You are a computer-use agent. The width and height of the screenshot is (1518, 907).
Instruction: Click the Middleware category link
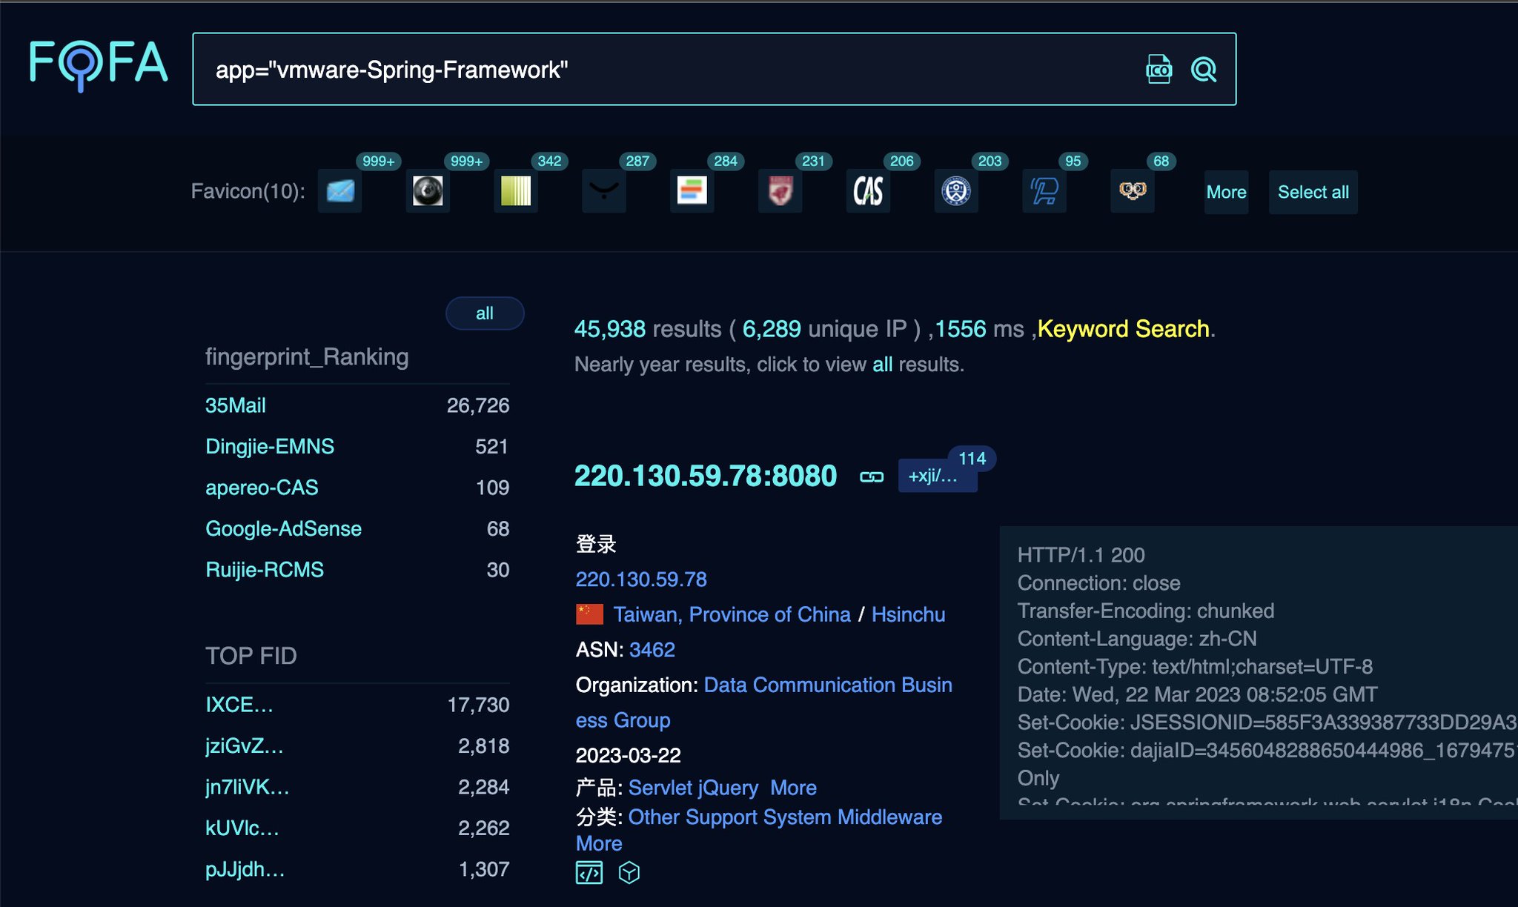(890, 817)
